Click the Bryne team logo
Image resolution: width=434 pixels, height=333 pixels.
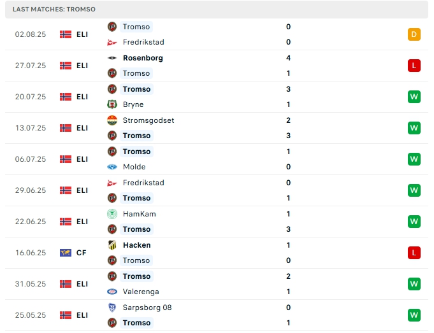click(x=112, y=104)
